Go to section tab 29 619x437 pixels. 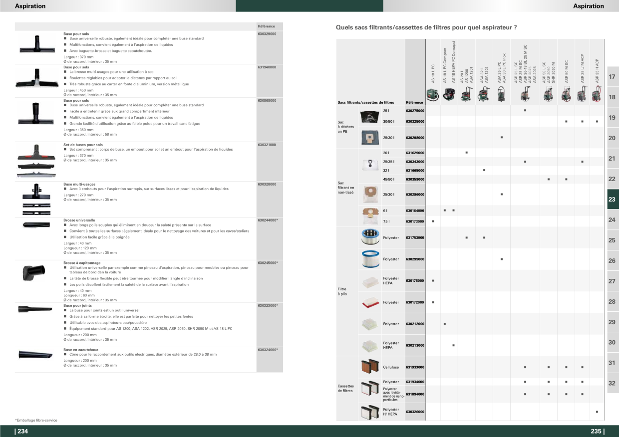click(x=612, y=322)
